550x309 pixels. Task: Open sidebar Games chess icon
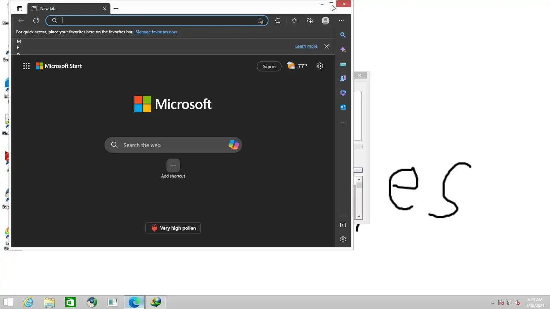coord(343,78)
